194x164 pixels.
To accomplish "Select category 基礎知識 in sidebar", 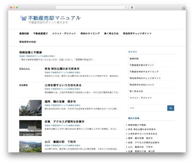I will click(x=134, y=59).
